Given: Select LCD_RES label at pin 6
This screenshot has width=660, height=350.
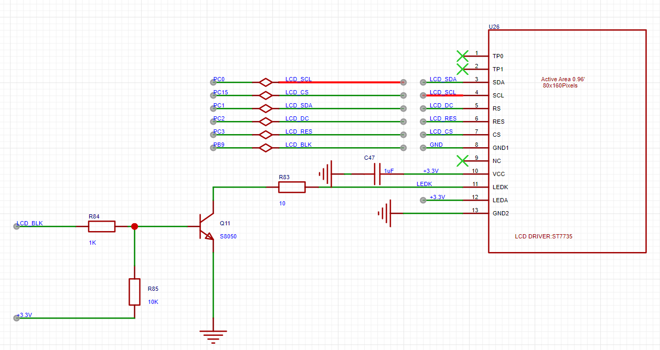Looking at the screenshot, I should (443, 119).
